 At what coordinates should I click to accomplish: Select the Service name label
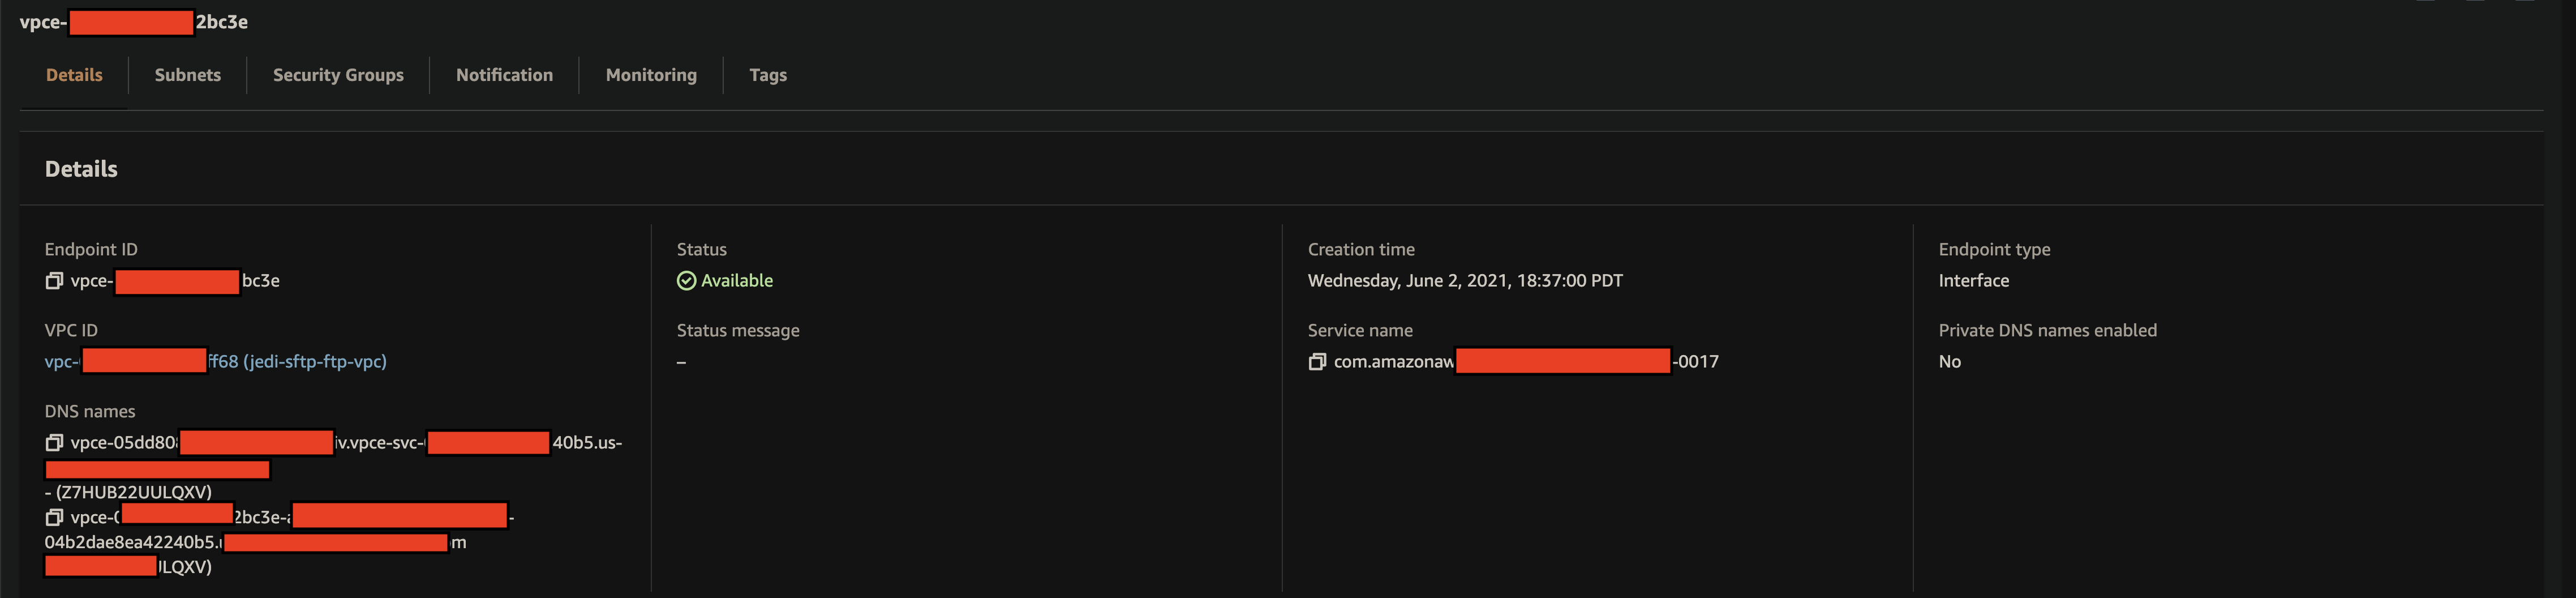(1360, 331)
